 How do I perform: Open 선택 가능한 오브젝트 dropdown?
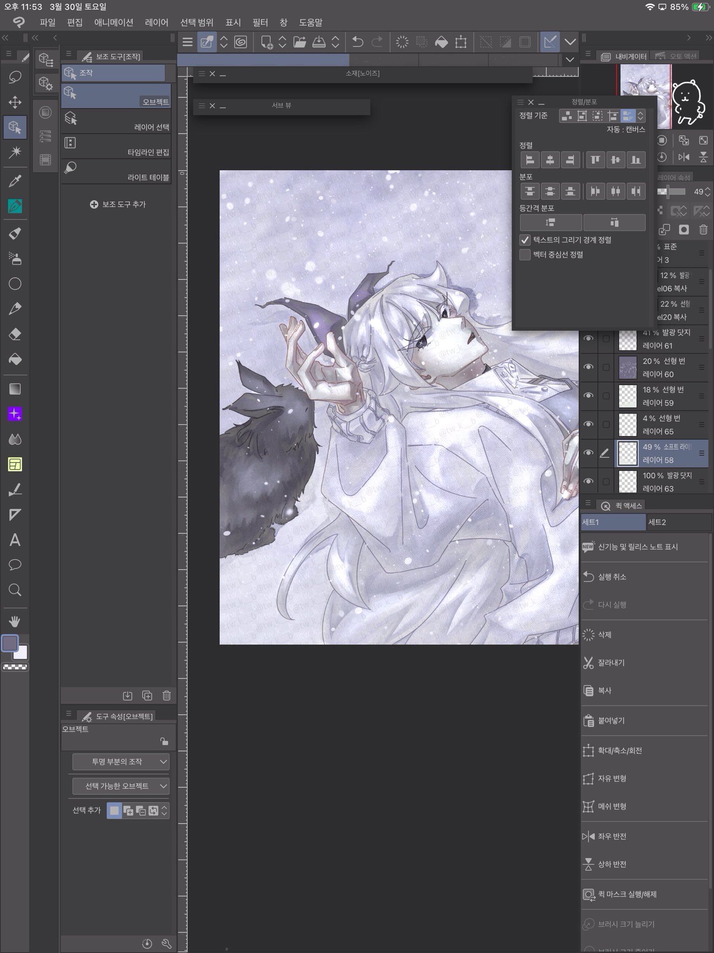(121, 786)
